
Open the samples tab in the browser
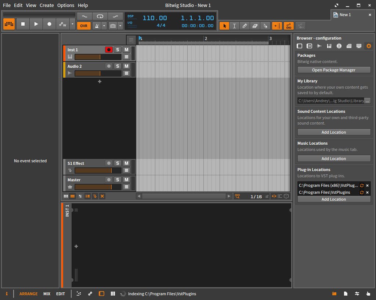[319, 46]
